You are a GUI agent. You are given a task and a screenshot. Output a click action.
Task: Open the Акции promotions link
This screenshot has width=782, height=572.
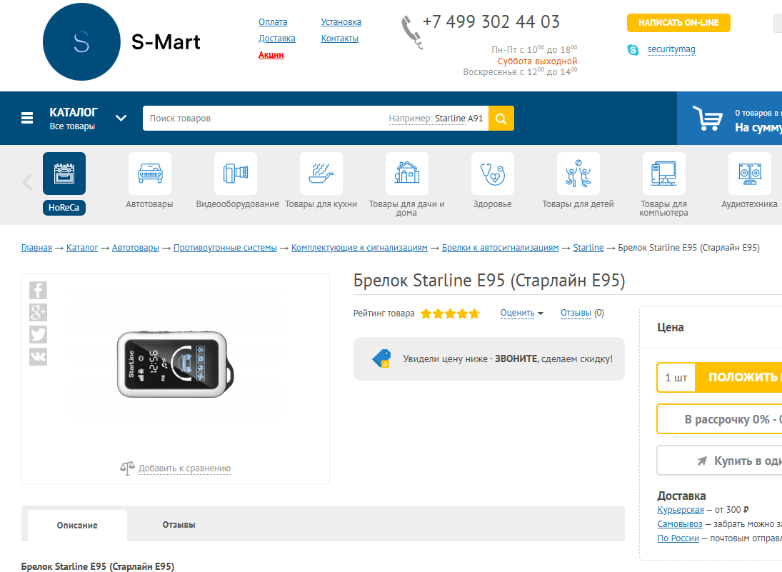click(x=271, y=55)
